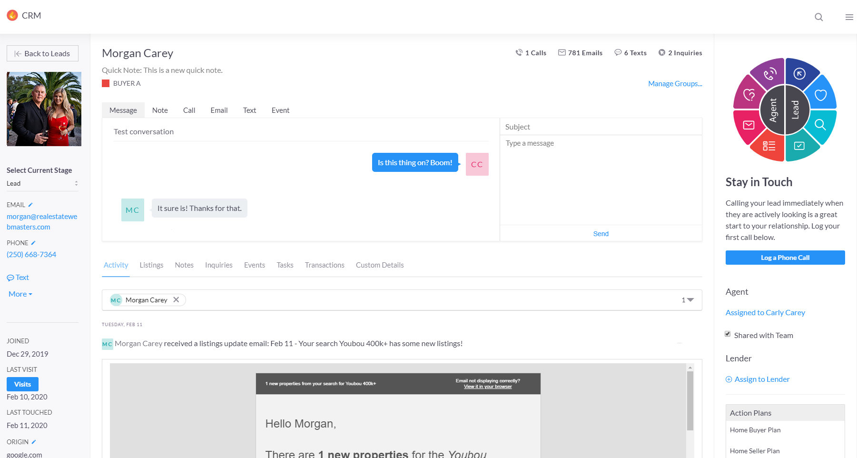This screenshot has width=857, height=458.
Task: Select the Agent half of wheel center
Action: click(x=773, y=110)
